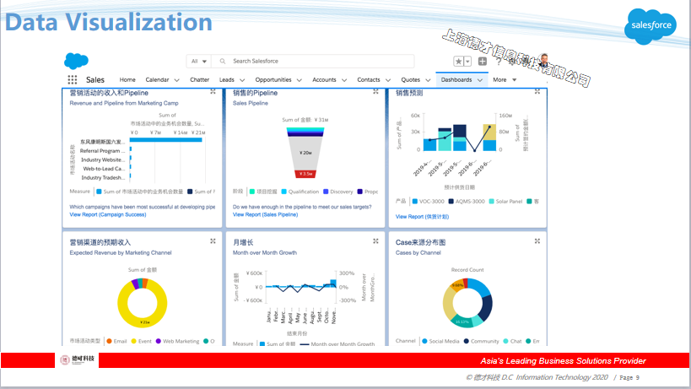Click the search magnifier icon
This screenshot has width=691, height=389.
point(223,62)
